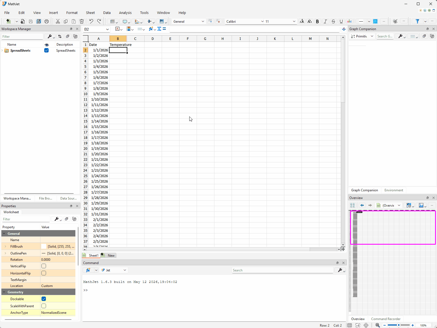Select column B header
Image resolution: width=437 pixels, height=328 pixels.
(x=118, y=39)
